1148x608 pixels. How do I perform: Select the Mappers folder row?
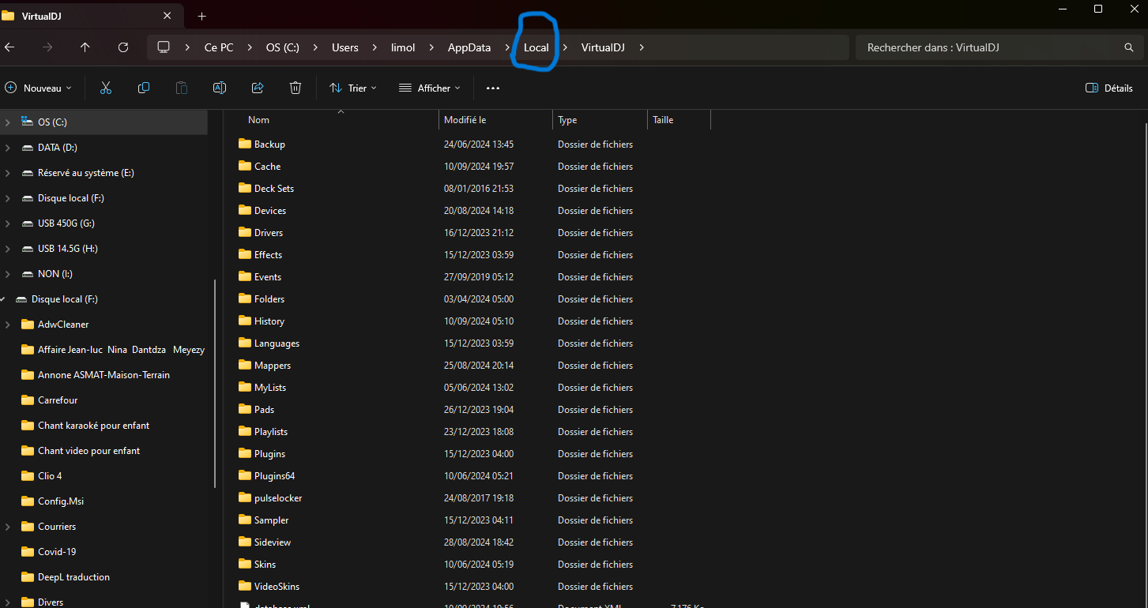click(474, 366)
